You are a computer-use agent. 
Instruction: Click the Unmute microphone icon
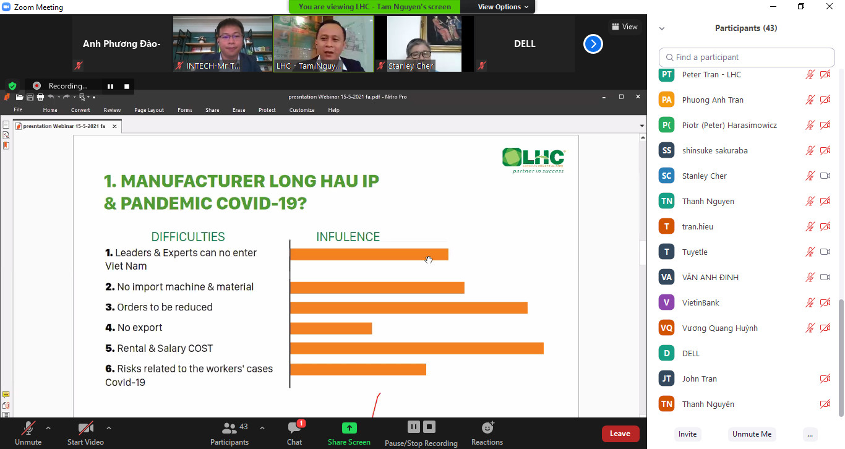tap(28, 428)
